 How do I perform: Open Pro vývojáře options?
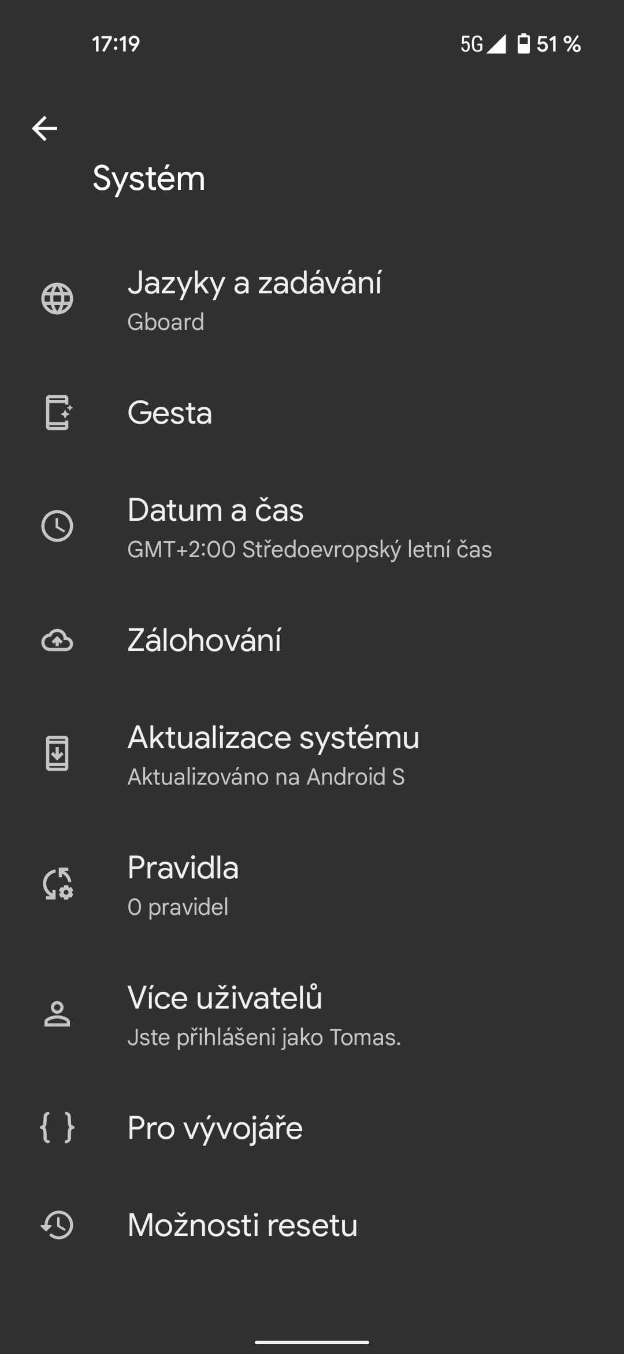coord(215,1128)
